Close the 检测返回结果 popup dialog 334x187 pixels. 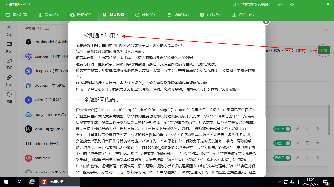[x=266, y=22]
